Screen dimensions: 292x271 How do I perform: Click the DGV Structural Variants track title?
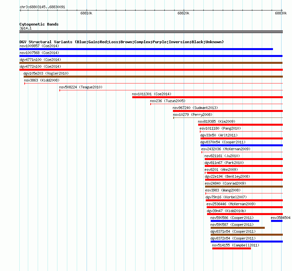[121, 42]
